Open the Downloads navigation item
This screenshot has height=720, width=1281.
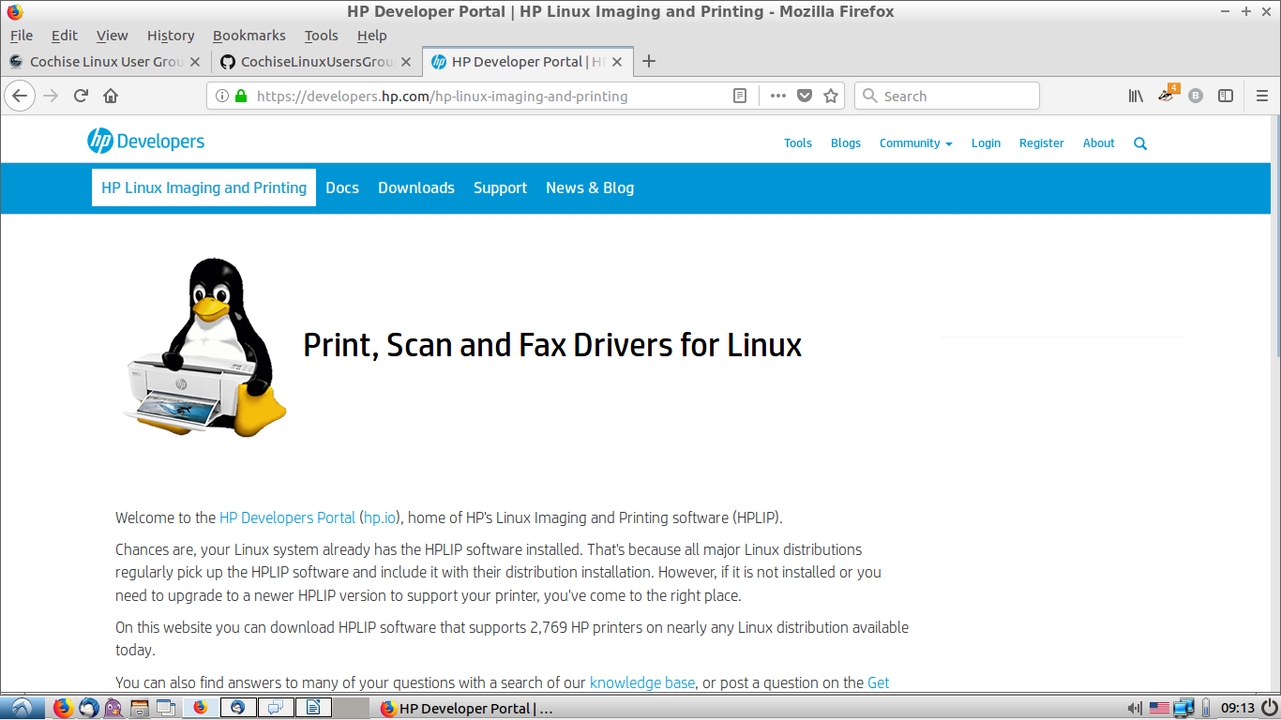(x=416, y=187)
